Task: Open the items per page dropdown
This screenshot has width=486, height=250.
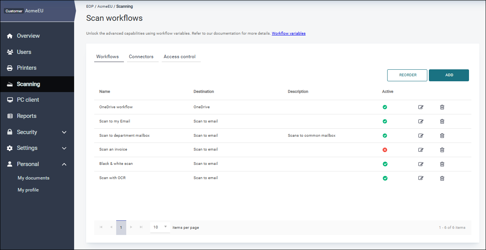Action: coord(159,227)
